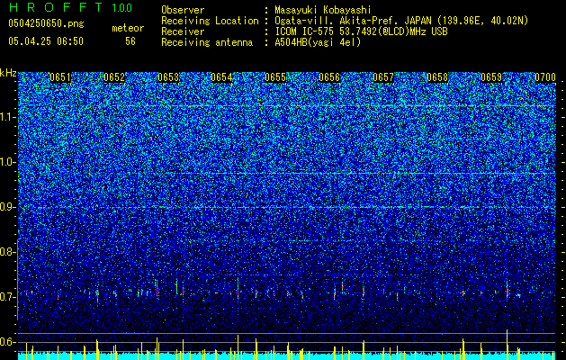Click the 1.1 frequency axis label

coord(8,117)
